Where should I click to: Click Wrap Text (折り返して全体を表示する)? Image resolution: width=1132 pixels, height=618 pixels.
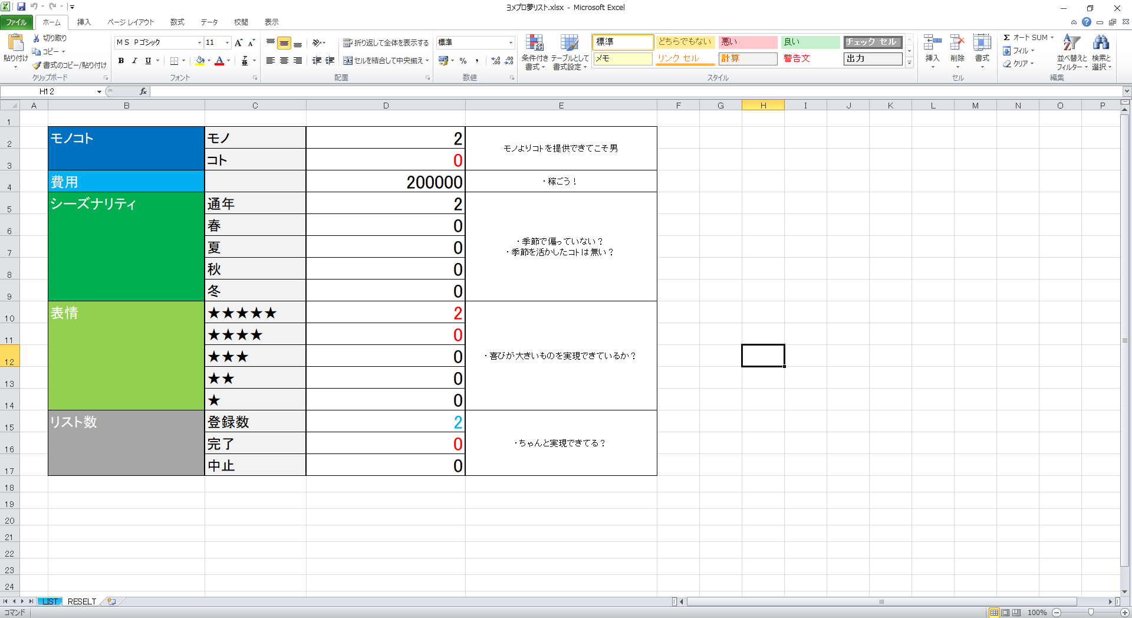(386, 42)
